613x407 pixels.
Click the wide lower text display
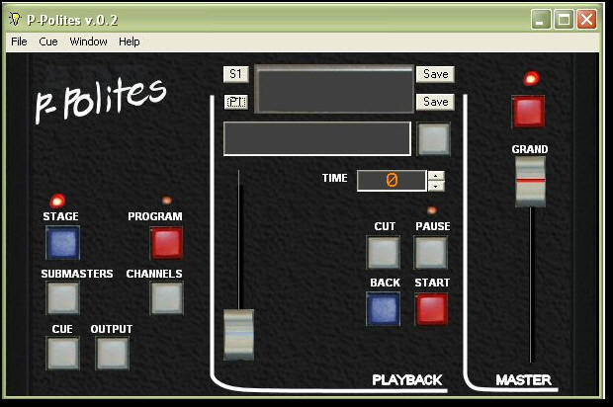[x=317, y=138]
